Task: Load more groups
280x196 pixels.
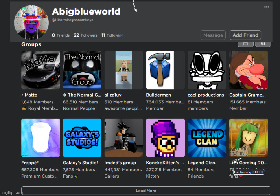Action: (146, 191)
